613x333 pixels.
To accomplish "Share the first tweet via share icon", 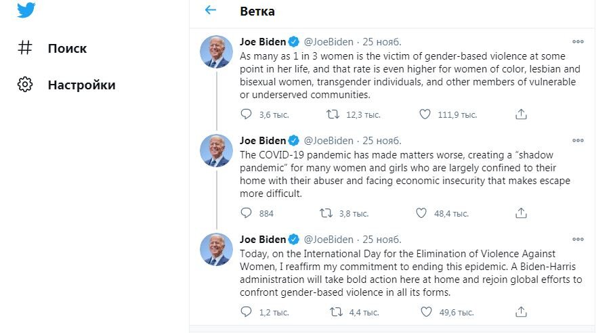I will (521, 114).
